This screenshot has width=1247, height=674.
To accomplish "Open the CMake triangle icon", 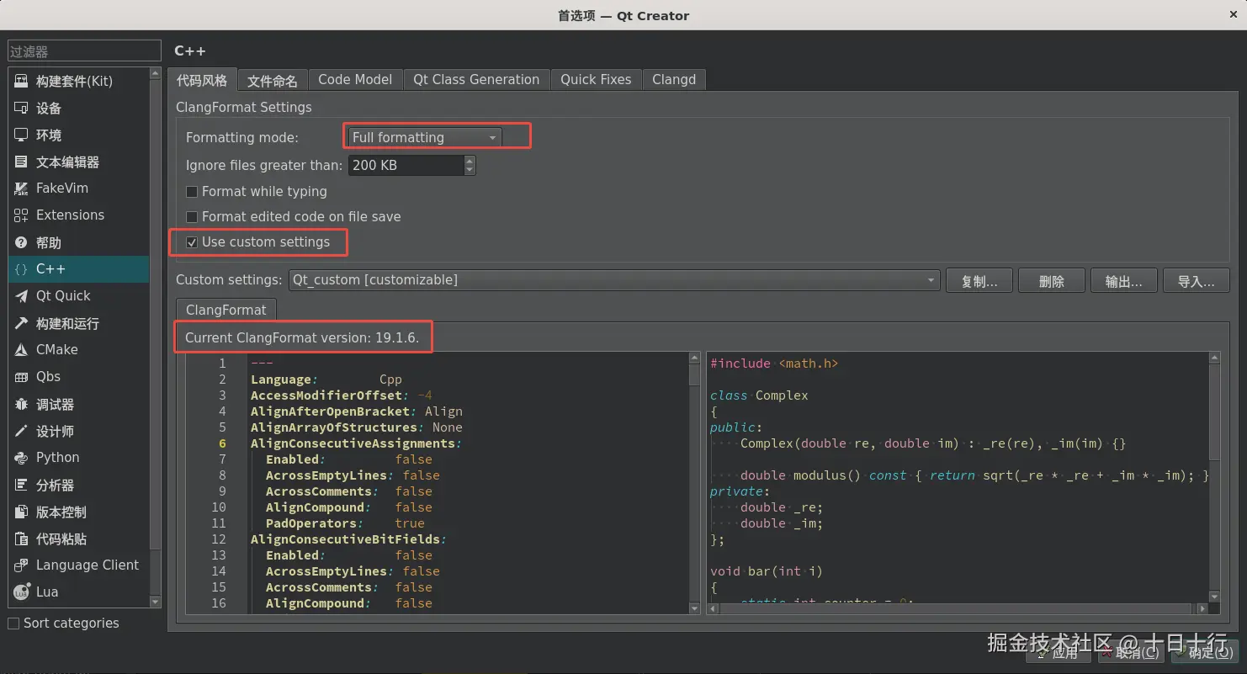I will click(21, 350).
